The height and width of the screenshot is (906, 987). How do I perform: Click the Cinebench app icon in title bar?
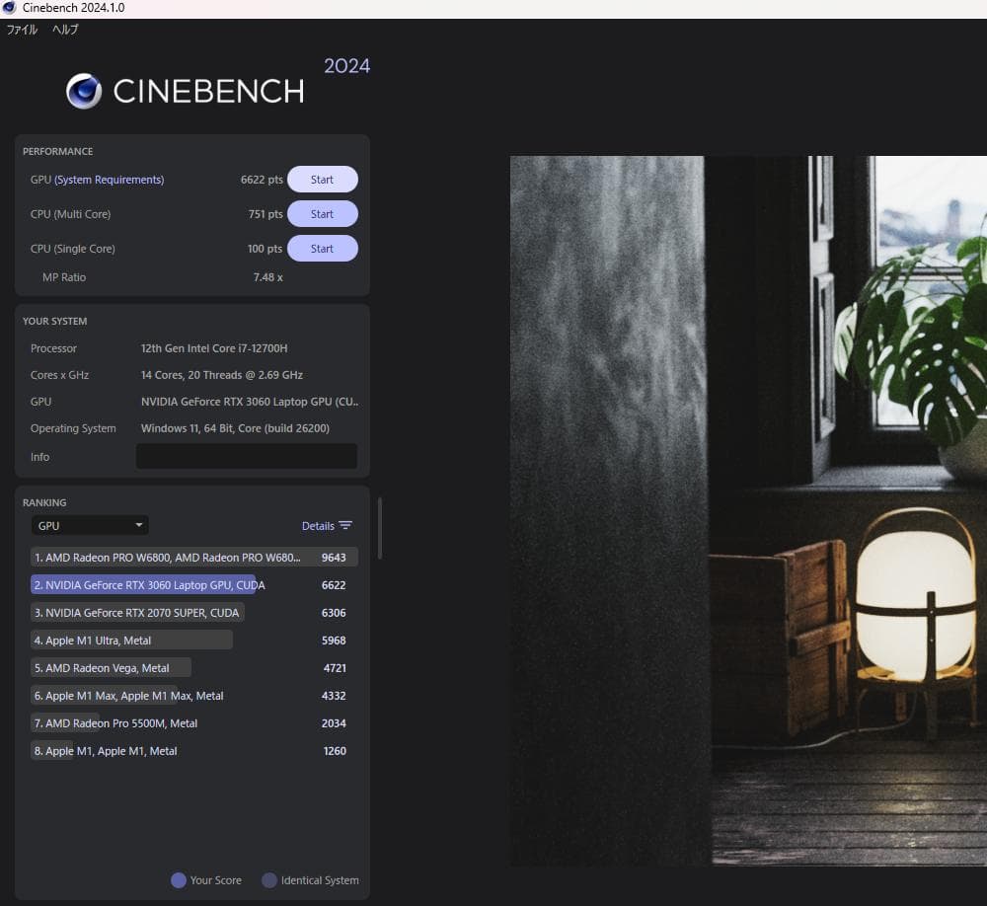click(9, 8)
